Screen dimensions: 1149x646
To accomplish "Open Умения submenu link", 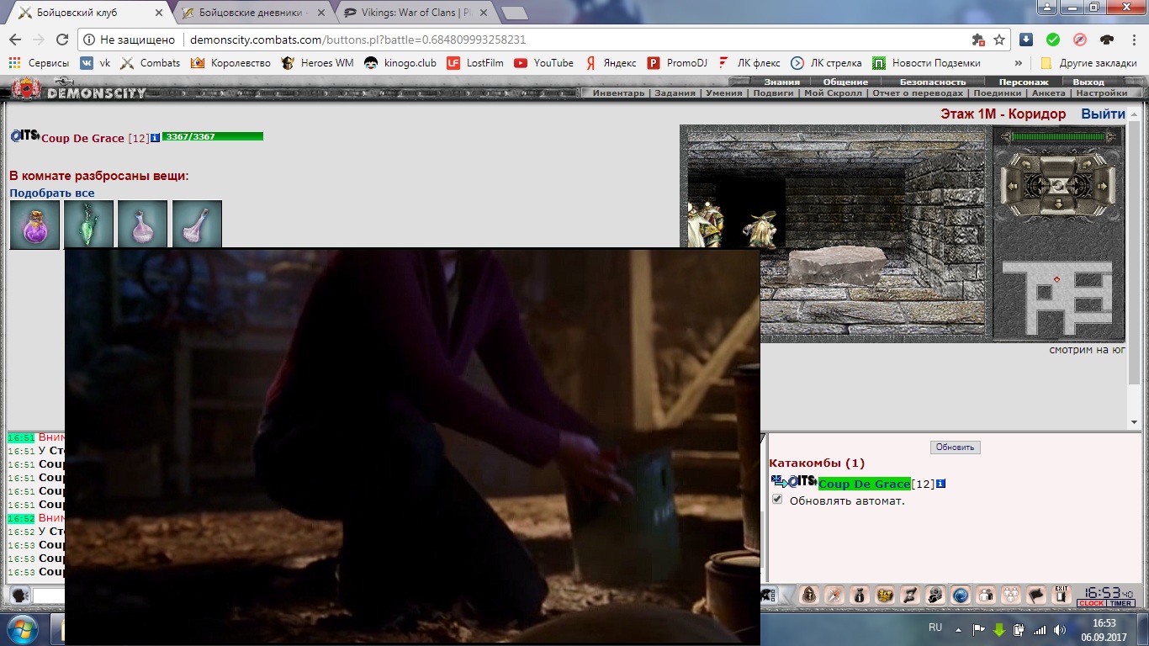I will point(724,93).
